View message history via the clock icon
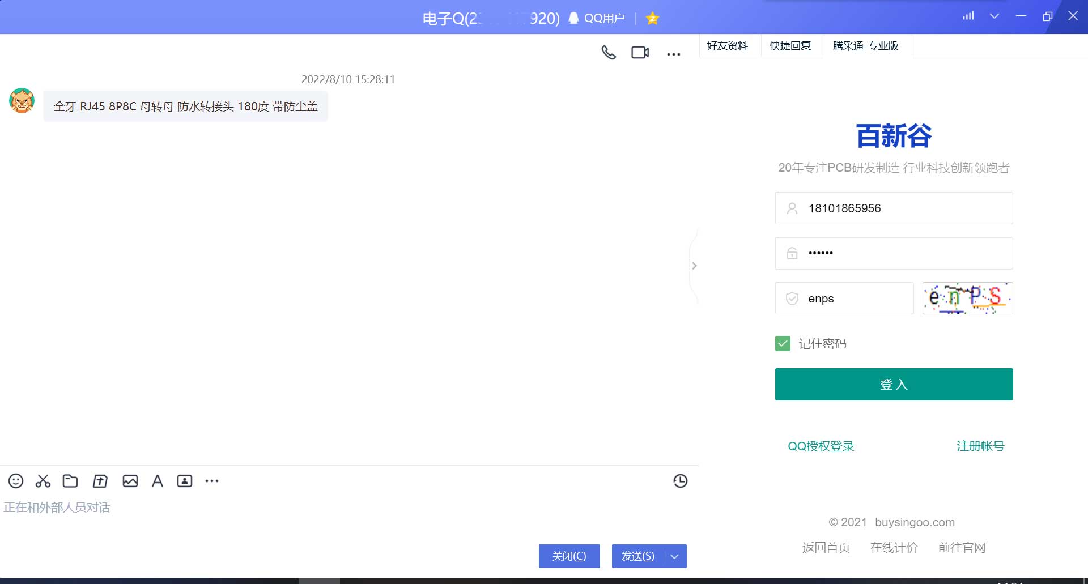The image size is (1088, 584). coord(680,480)
